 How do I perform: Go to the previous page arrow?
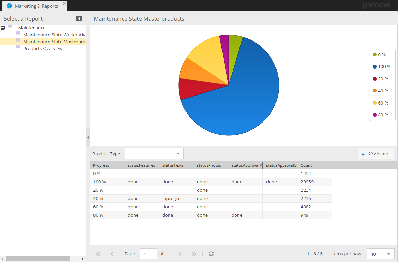tap(112, 254)
